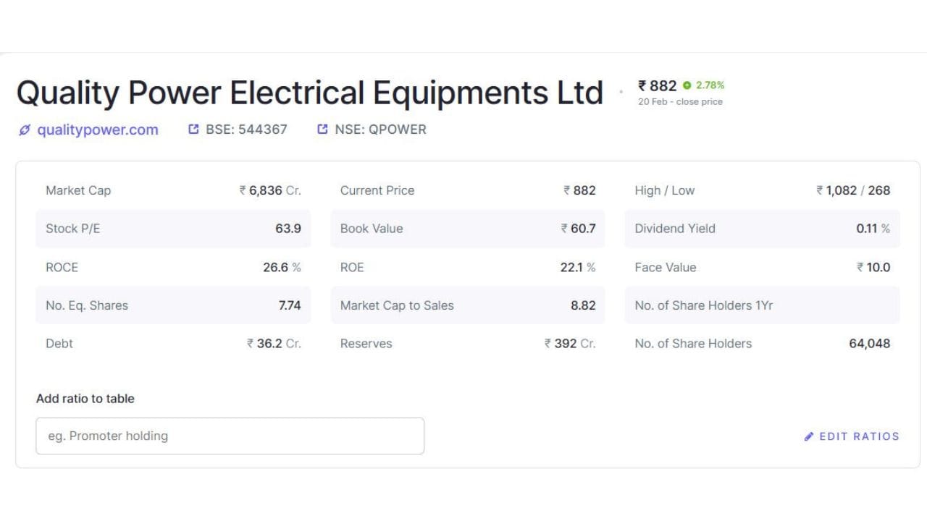Click the share holders count 64,048
Screen dimensions: 927x521
(869, 344)
